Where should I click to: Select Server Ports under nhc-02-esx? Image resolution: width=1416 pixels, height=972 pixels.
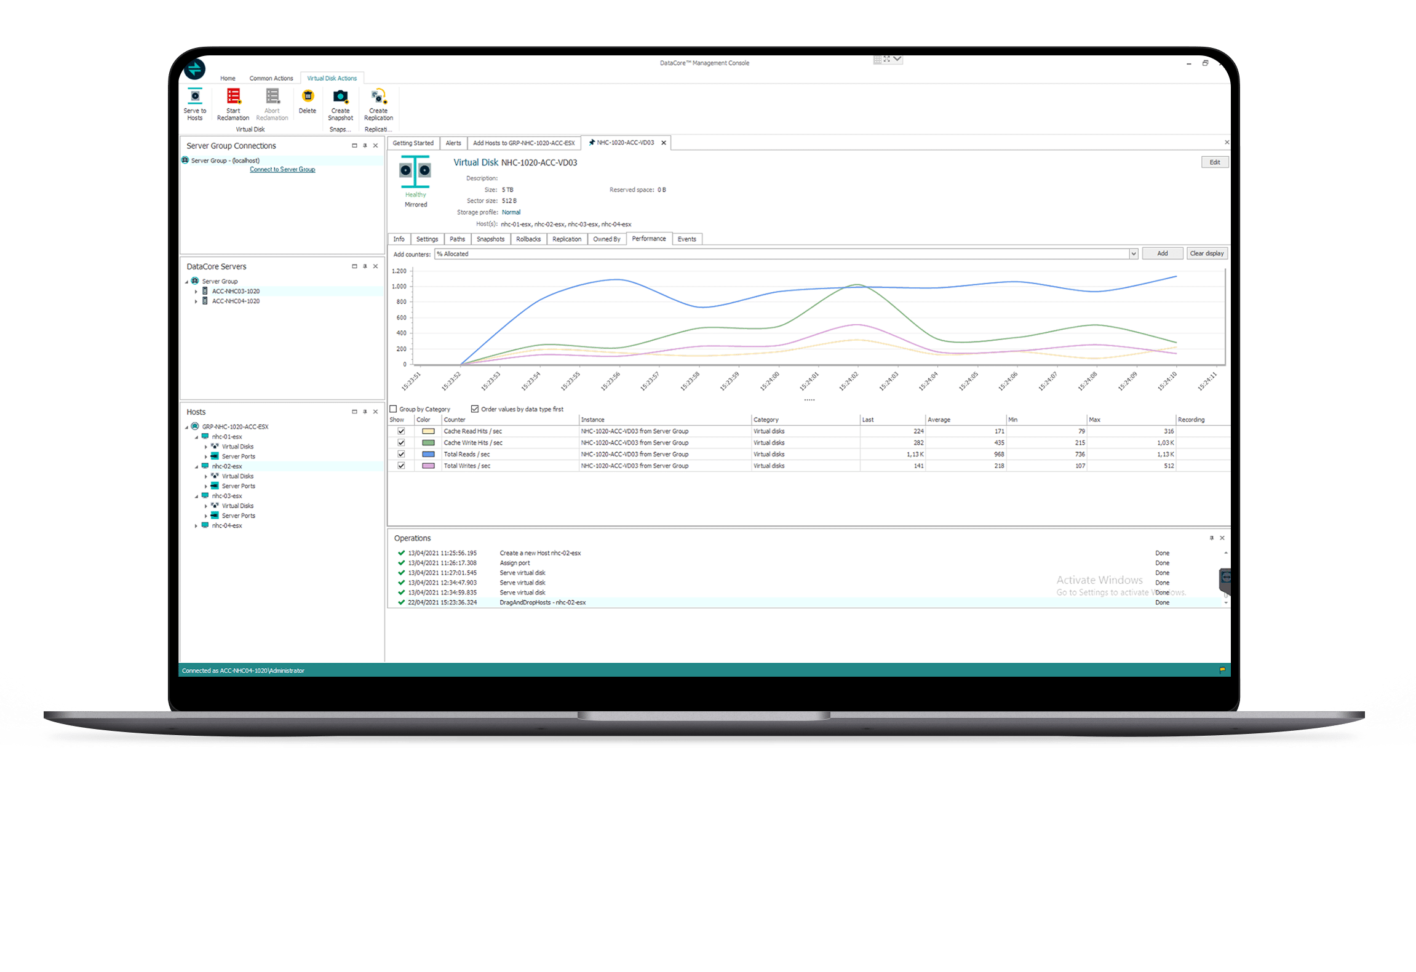click(238, 486)
